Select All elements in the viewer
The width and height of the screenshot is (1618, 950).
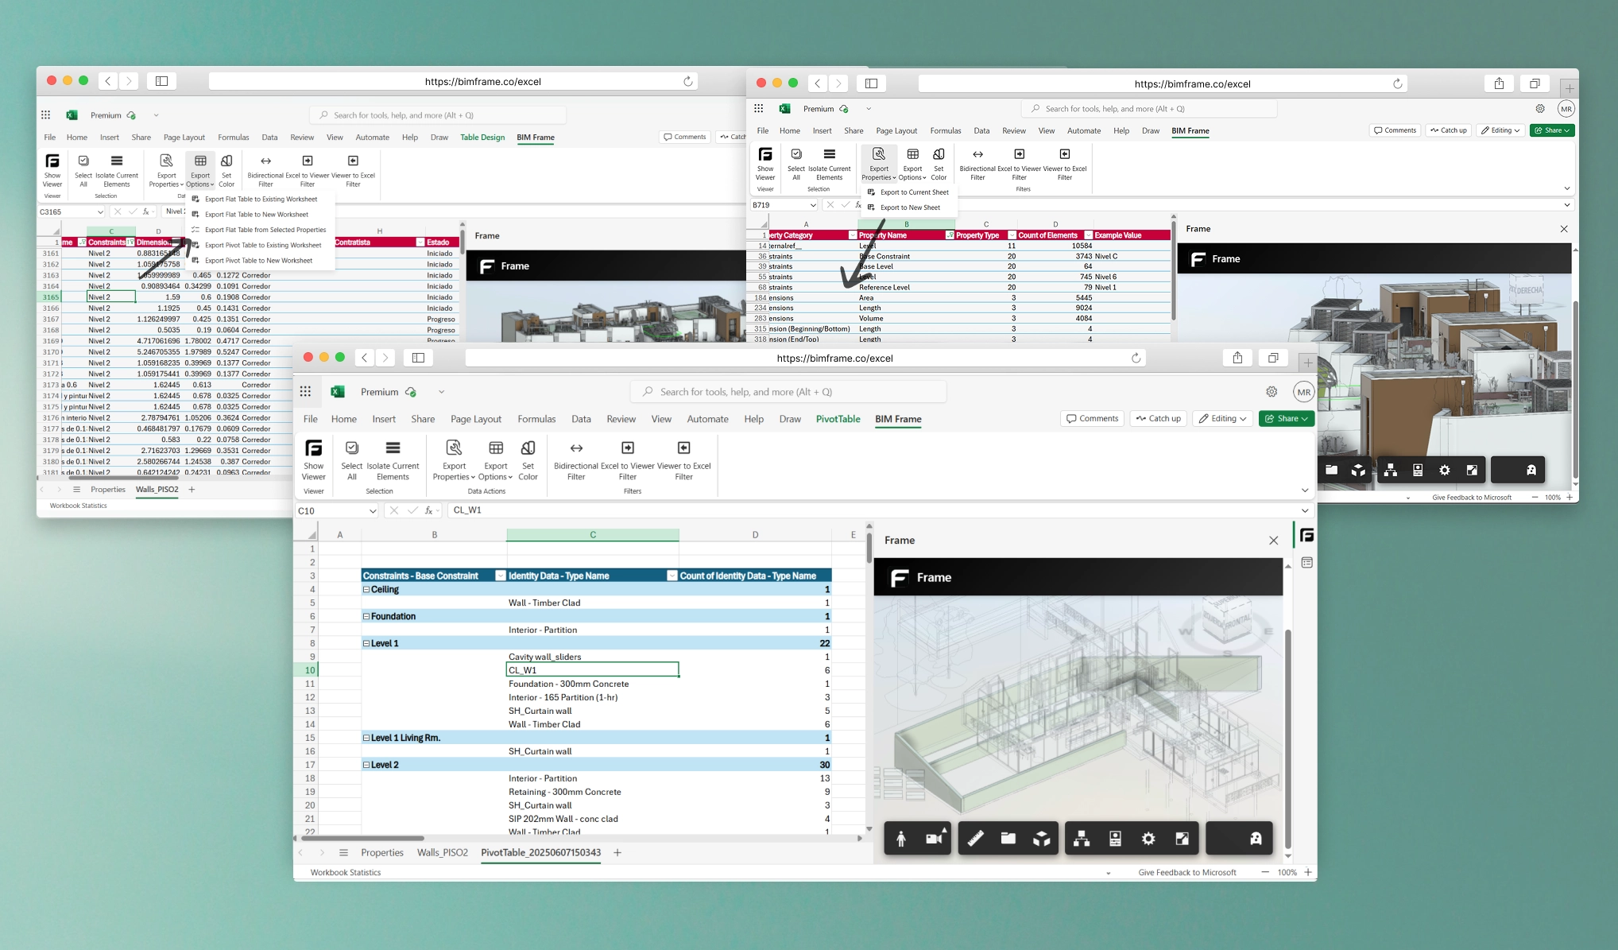(x=352, y=459)
